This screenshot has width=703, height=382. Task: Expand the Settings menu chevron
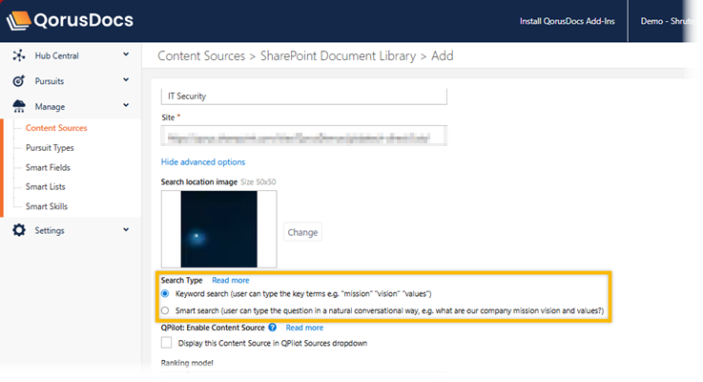tap(126, 230)
